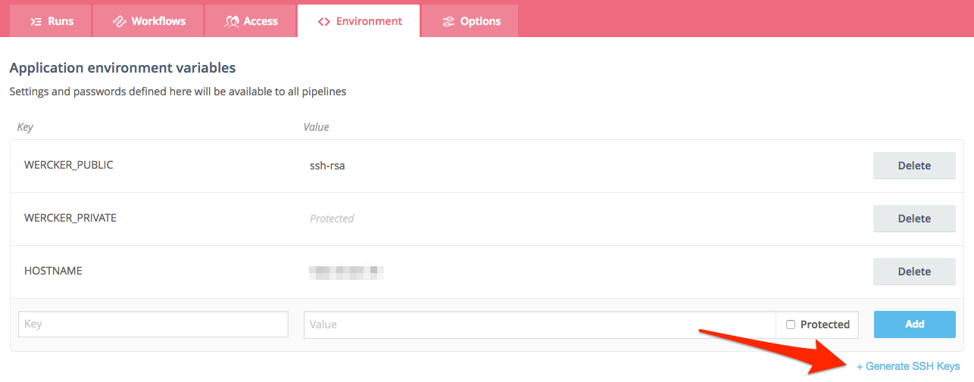Viewport: 974px width, 382px height.
Task: Click the Runs tab icon
Action: pos(36,21)
